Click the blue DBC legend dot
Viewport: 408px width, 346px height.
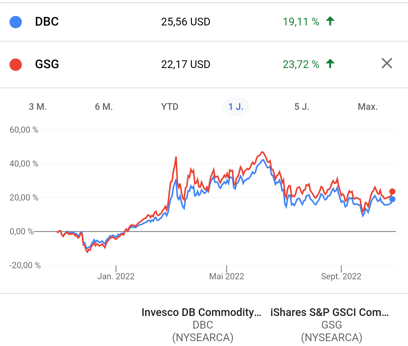click(16, 22)
